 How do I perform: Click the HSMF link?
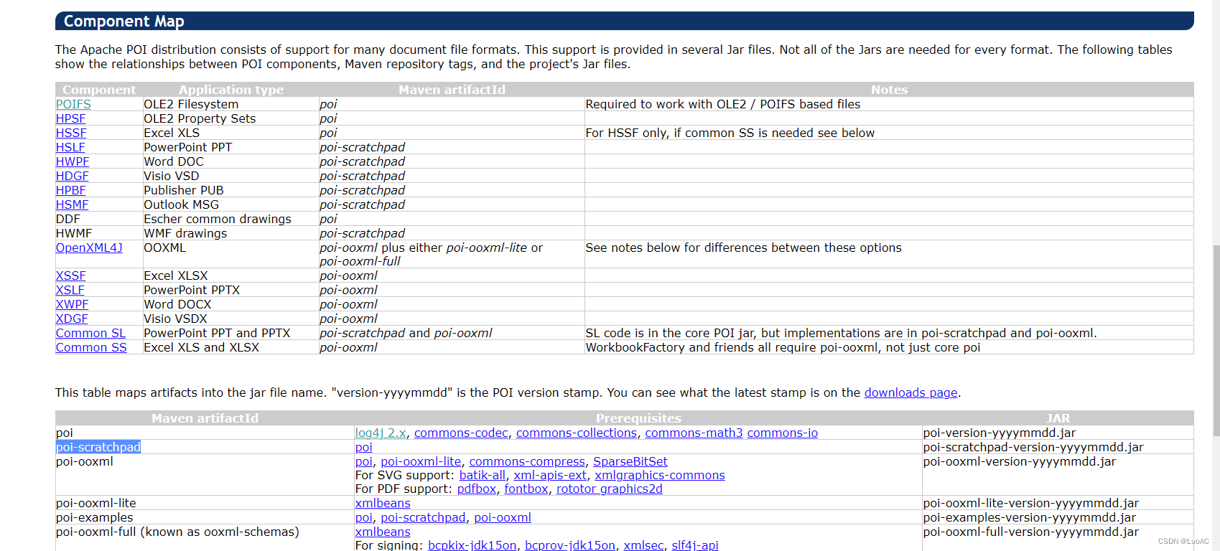[x=73, y=204]
